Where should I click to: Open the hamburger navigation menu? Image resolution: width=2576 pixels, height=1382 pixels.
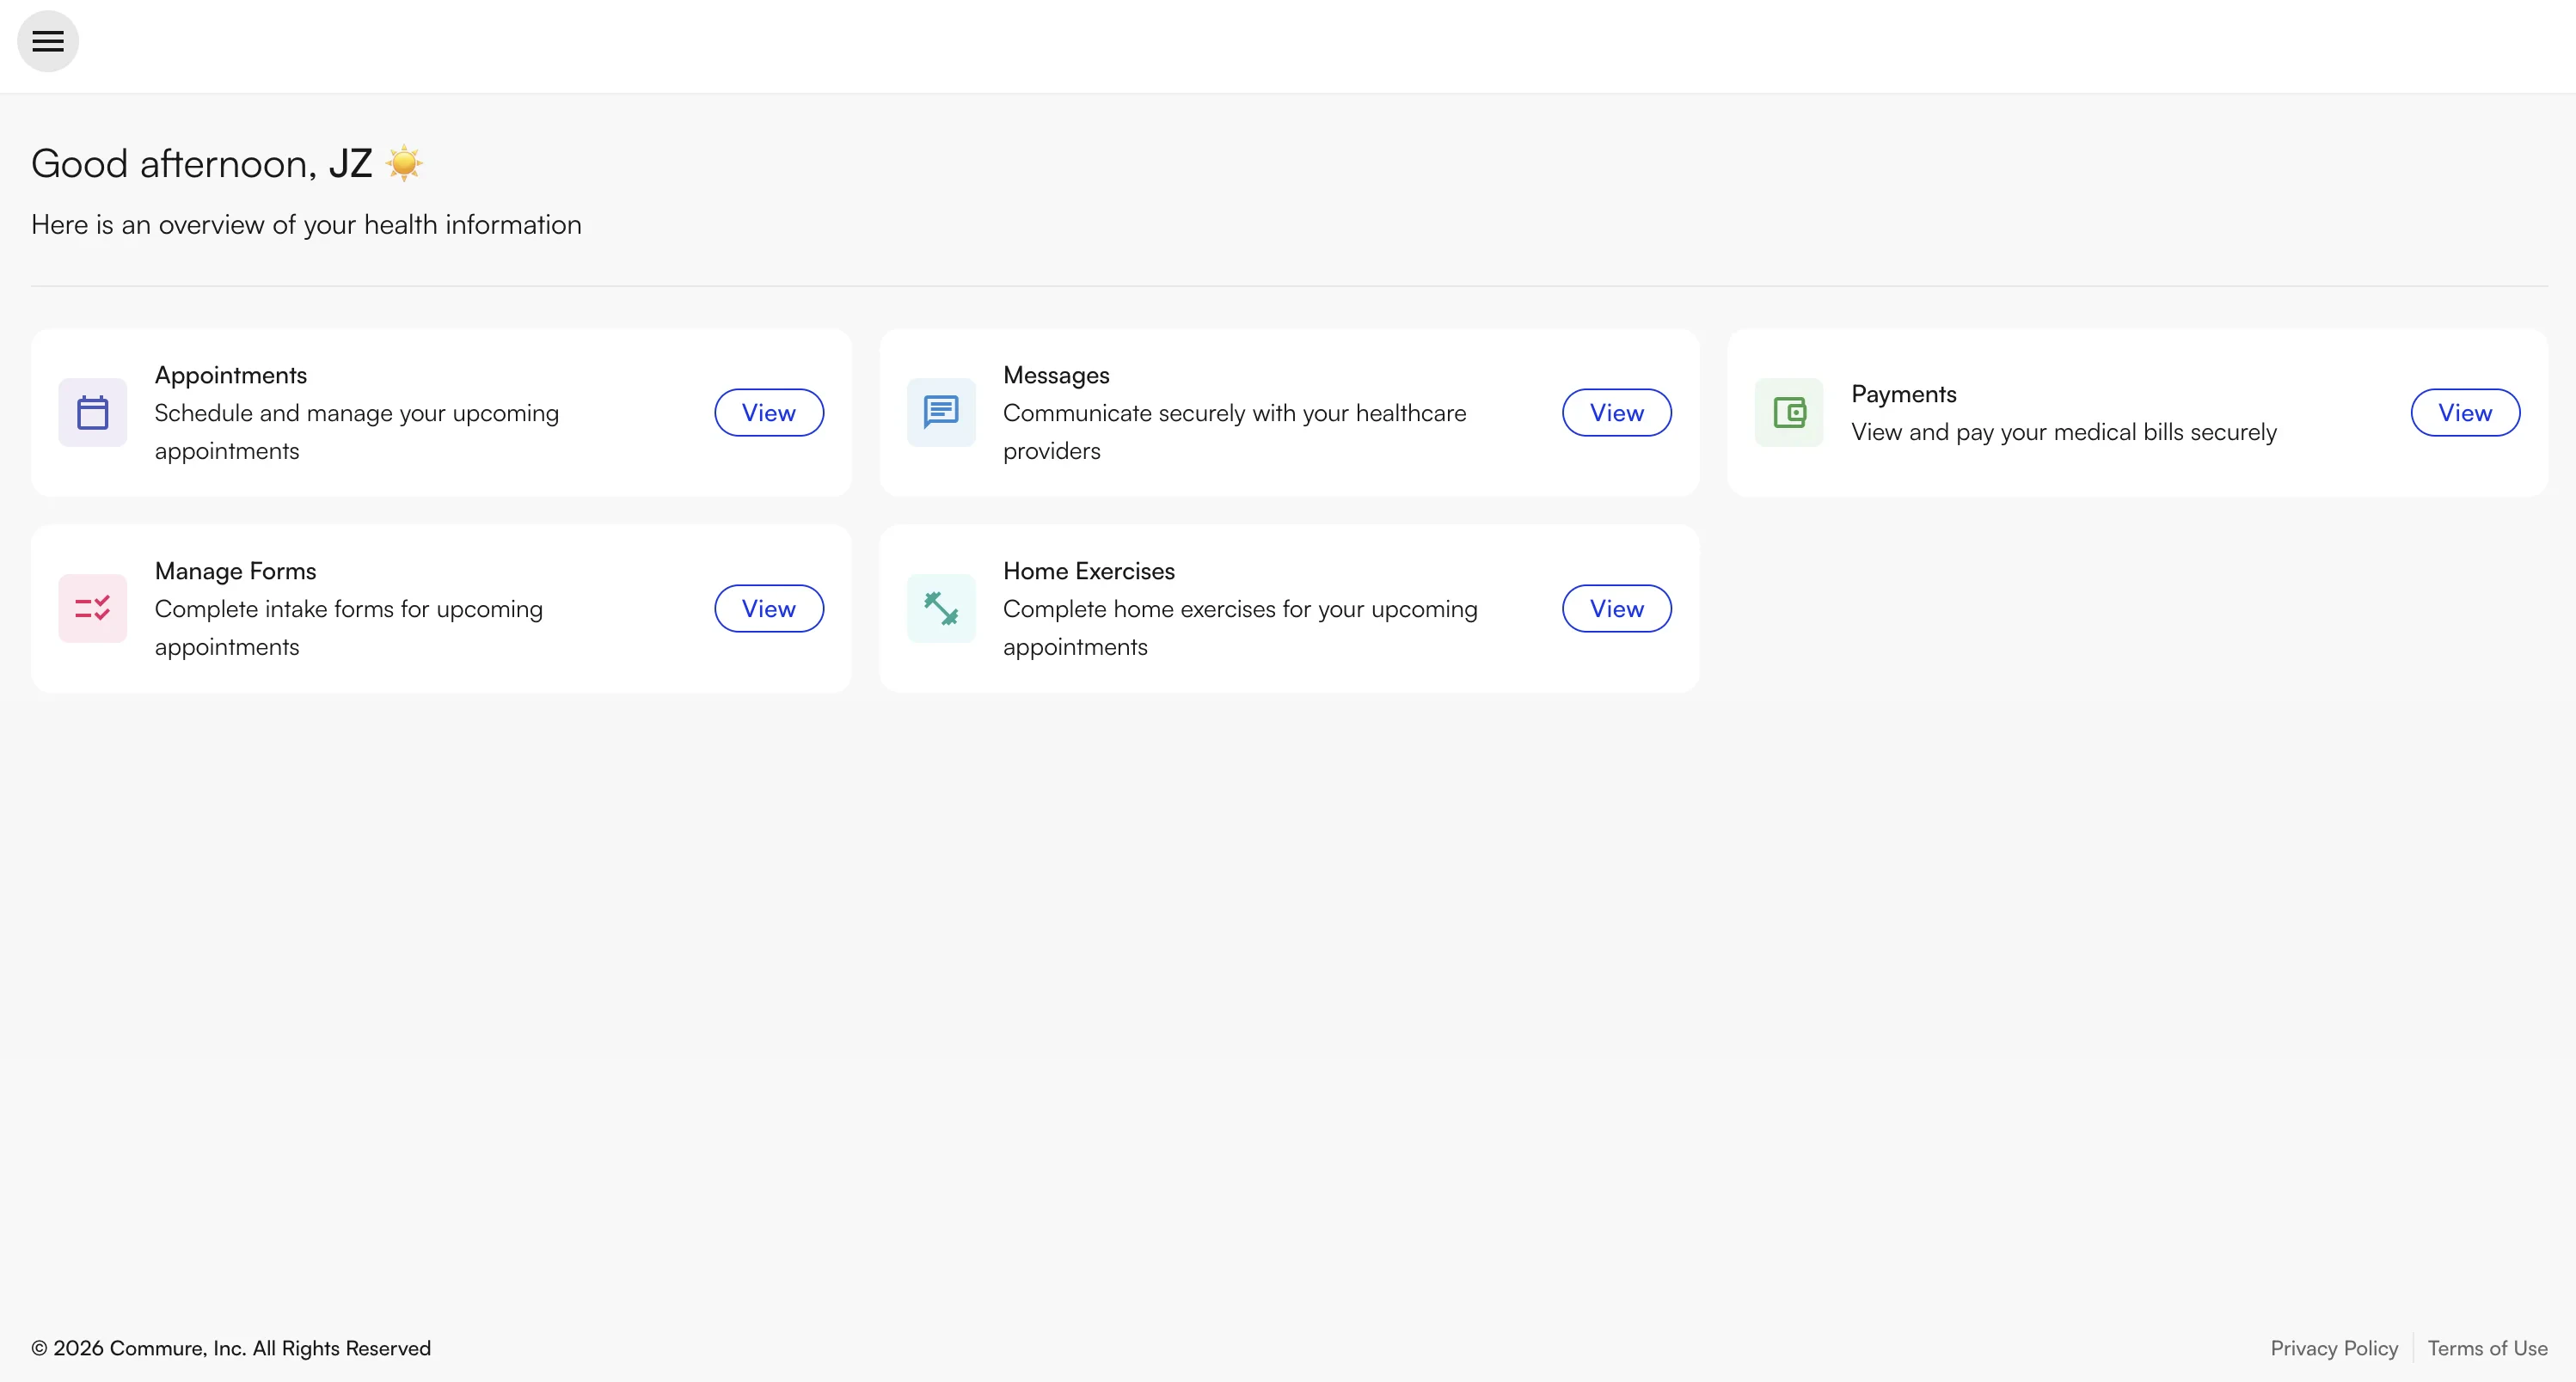point(47,41)
